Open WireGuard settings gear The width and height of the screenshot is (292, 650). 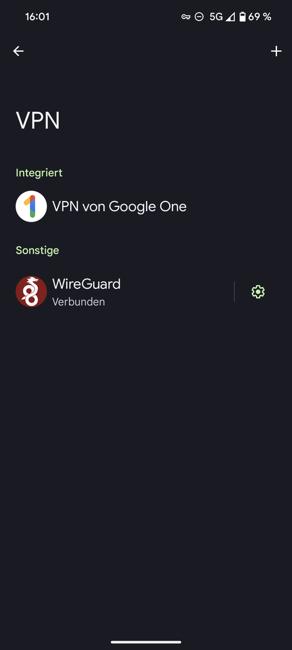pos(258,292)
